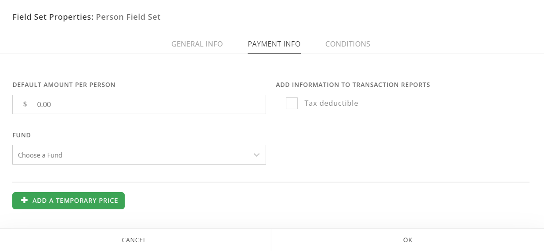The width and height of the screenshot is (544, 251).
Task: Click the Tax deductible label text
Action: tap(331, 104)
